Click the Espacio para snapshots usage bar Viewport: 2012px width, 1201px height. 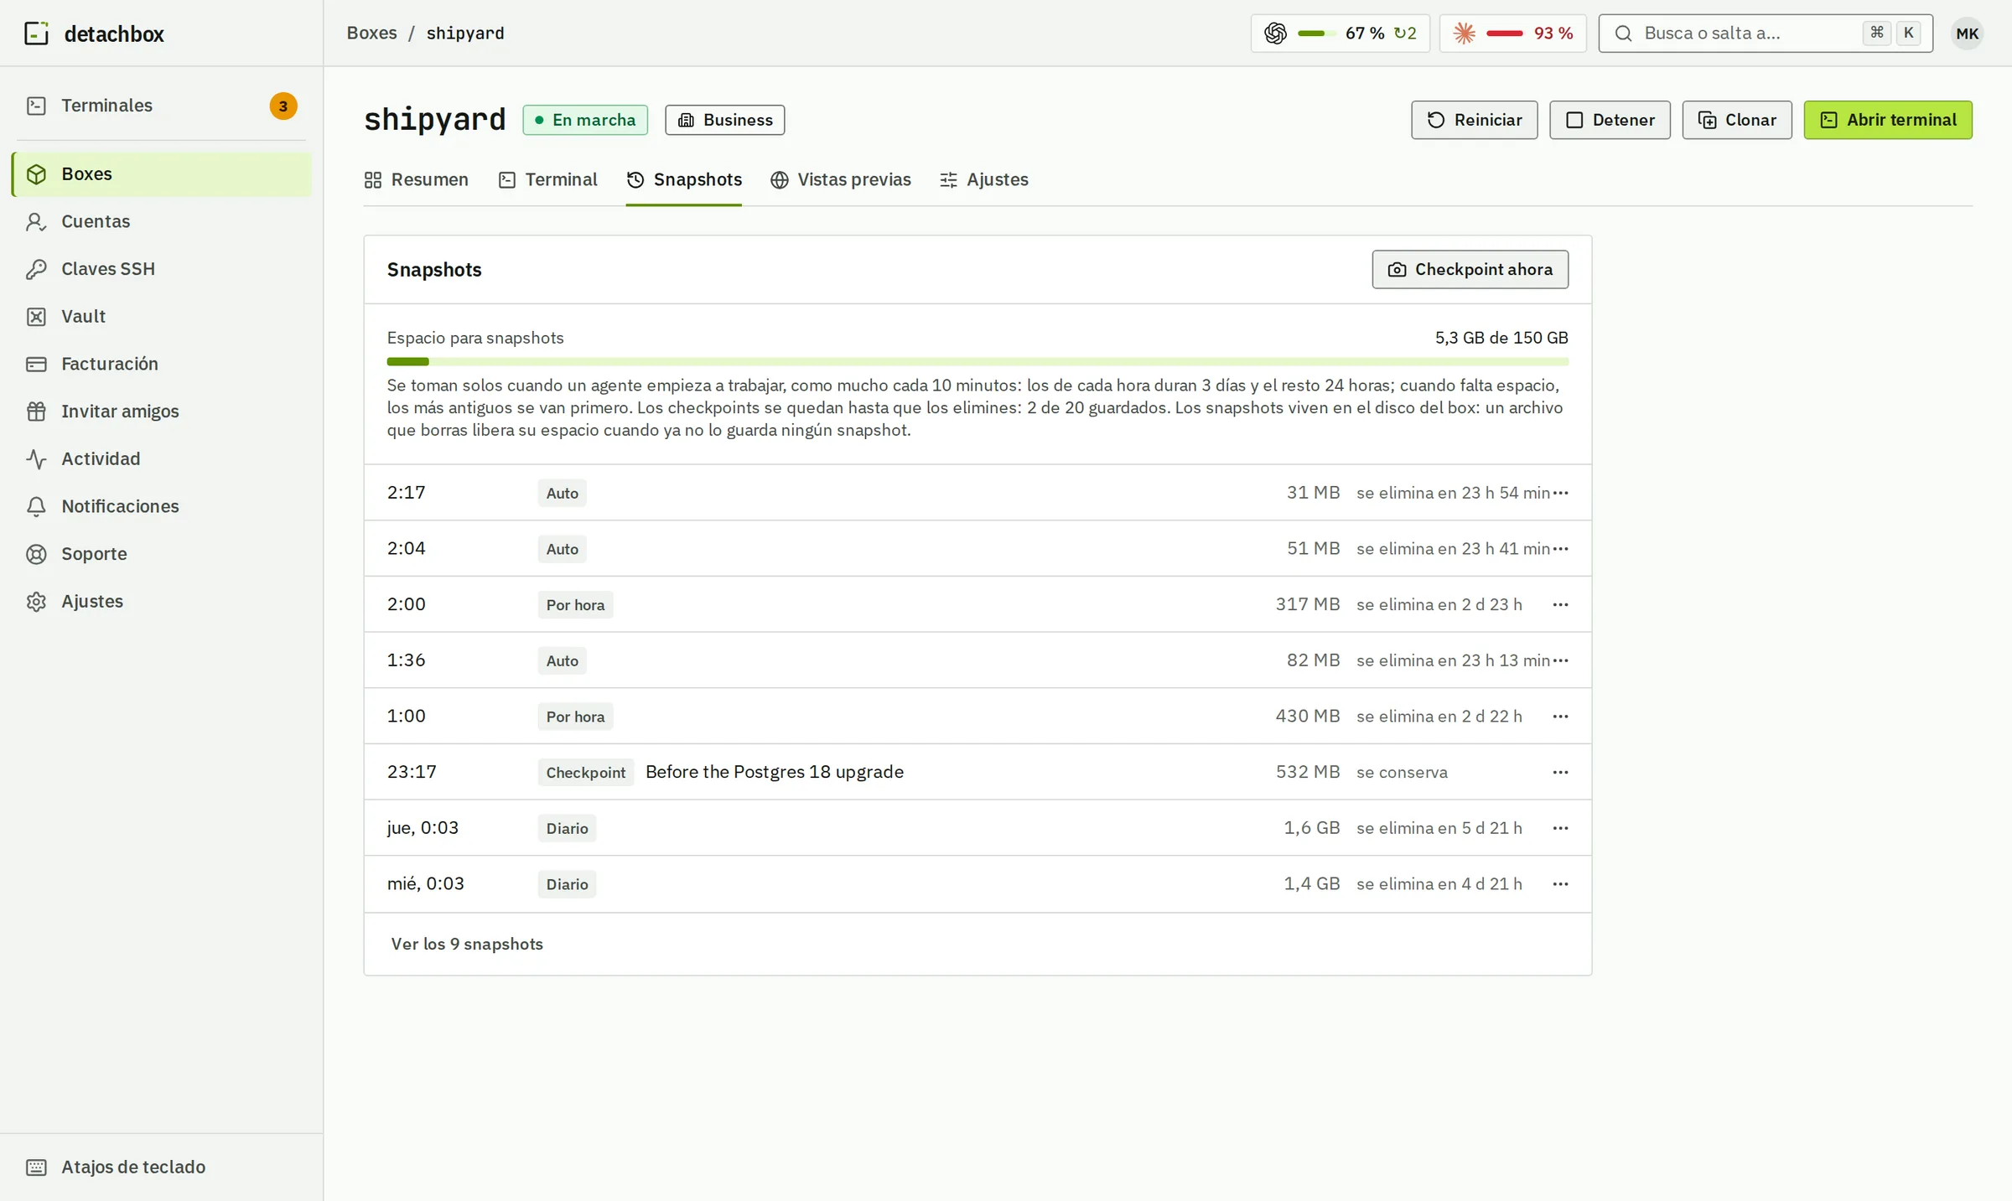977,361
